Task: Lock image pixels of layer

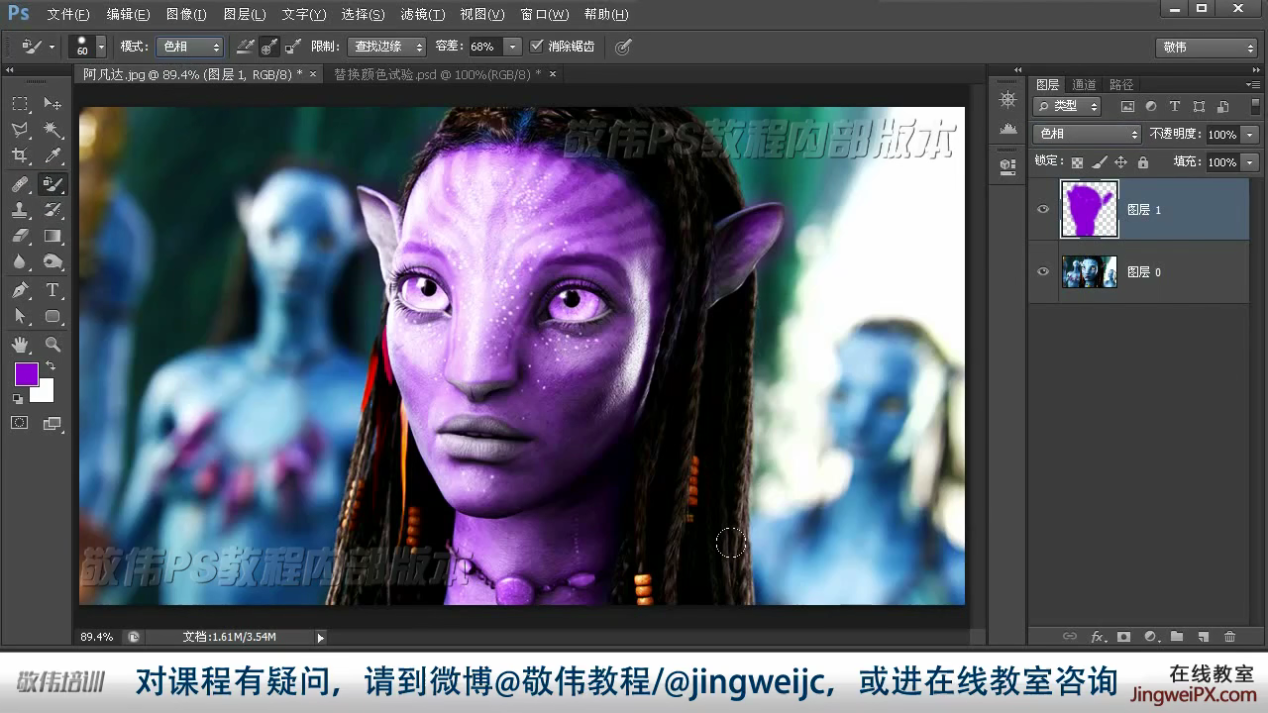Action: point(1099,162)
